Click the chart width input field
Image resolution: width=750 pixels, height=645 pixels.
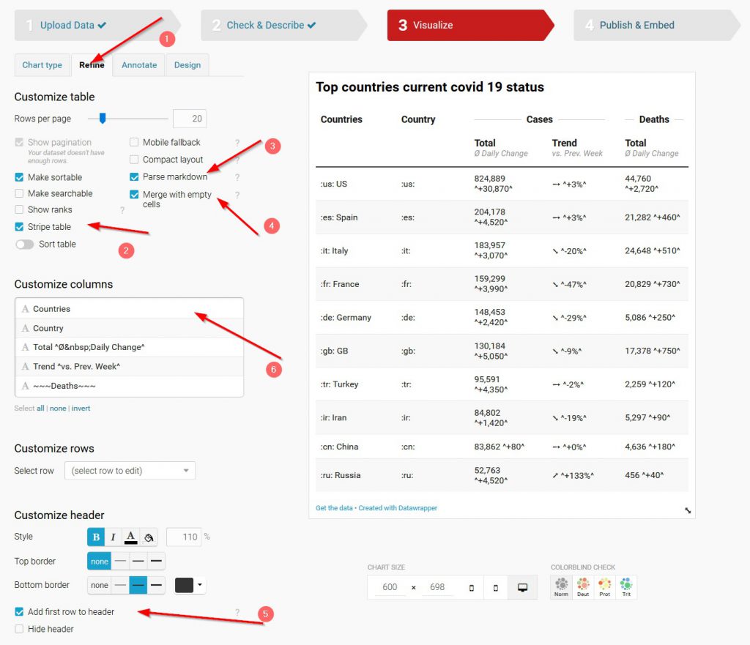(390, 587)
